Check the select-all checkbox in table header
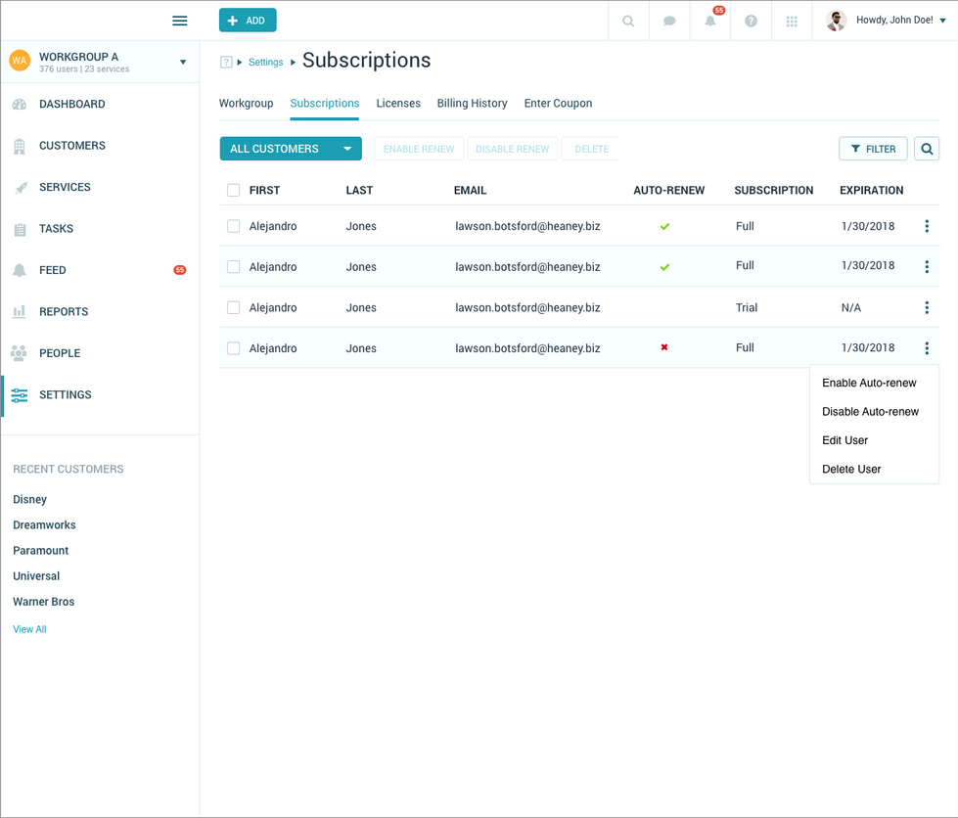Viewport: 958px width, 818px height. 233,190
